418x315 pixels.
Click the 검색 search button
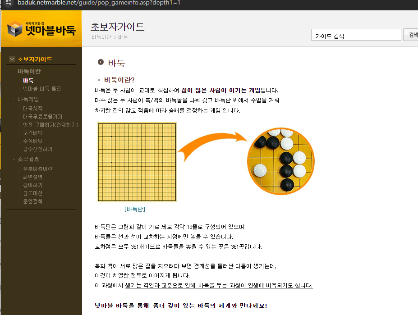(412, 34)
